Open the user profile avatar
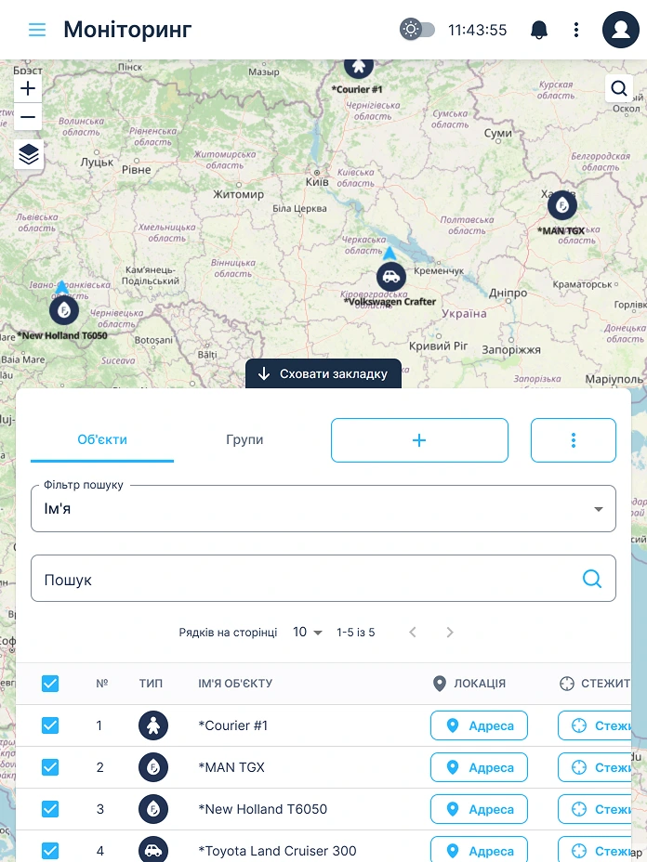The width and height of the screenshot is (647, 862). click(x=620, y=30)
